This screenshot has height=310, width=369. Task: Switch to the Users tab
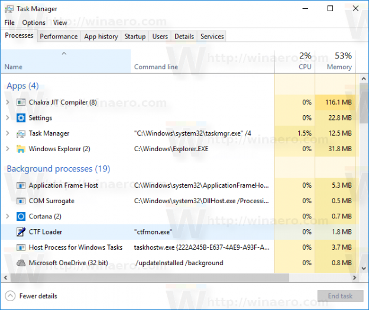[x=160, y=37]
